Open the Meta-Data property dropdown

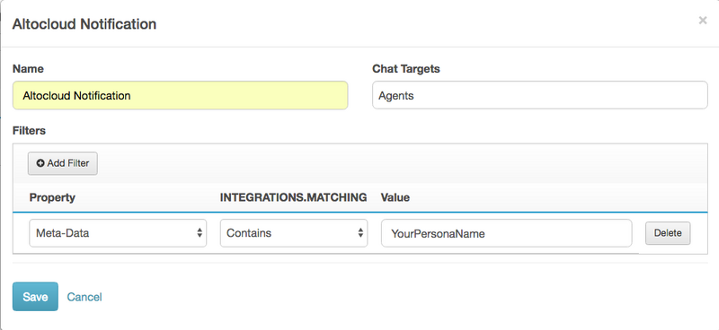(x=118, y=233)
